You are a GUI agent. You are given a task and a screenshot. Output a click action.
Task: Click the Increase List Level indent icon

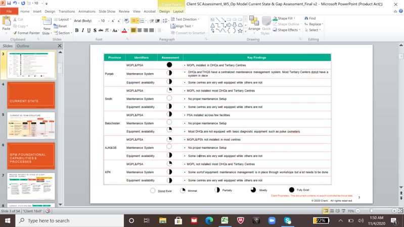point(157,21)
